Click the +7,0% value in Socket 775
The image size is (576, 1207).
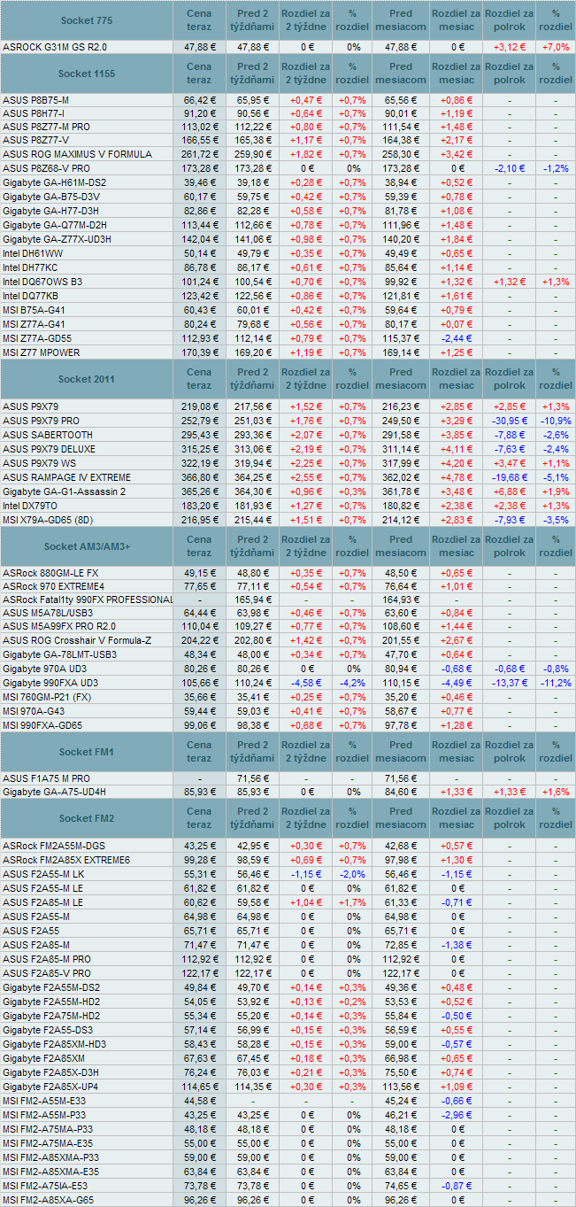556,47
